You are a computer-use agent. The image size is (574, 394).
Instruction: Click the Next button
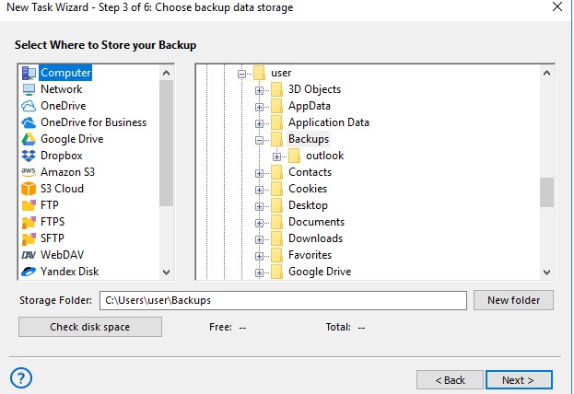click(x=520, y=379)
